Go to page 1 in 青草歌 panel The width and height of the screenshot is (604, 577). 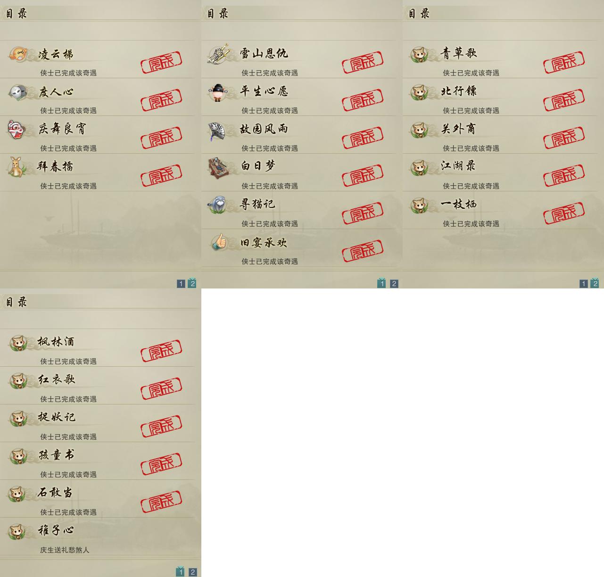tap(584, 283)
